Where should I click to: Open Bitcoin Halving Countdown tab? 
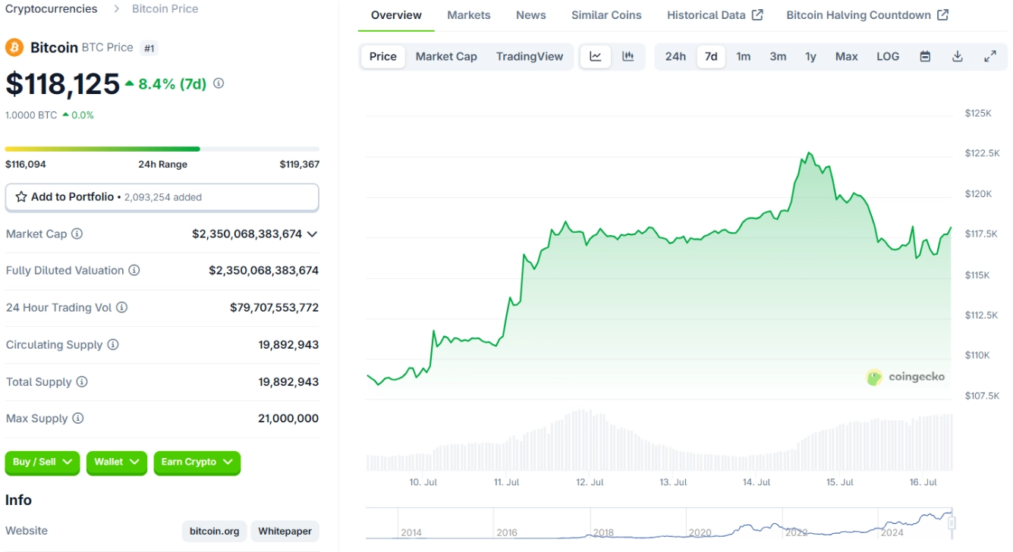[867, 15]
